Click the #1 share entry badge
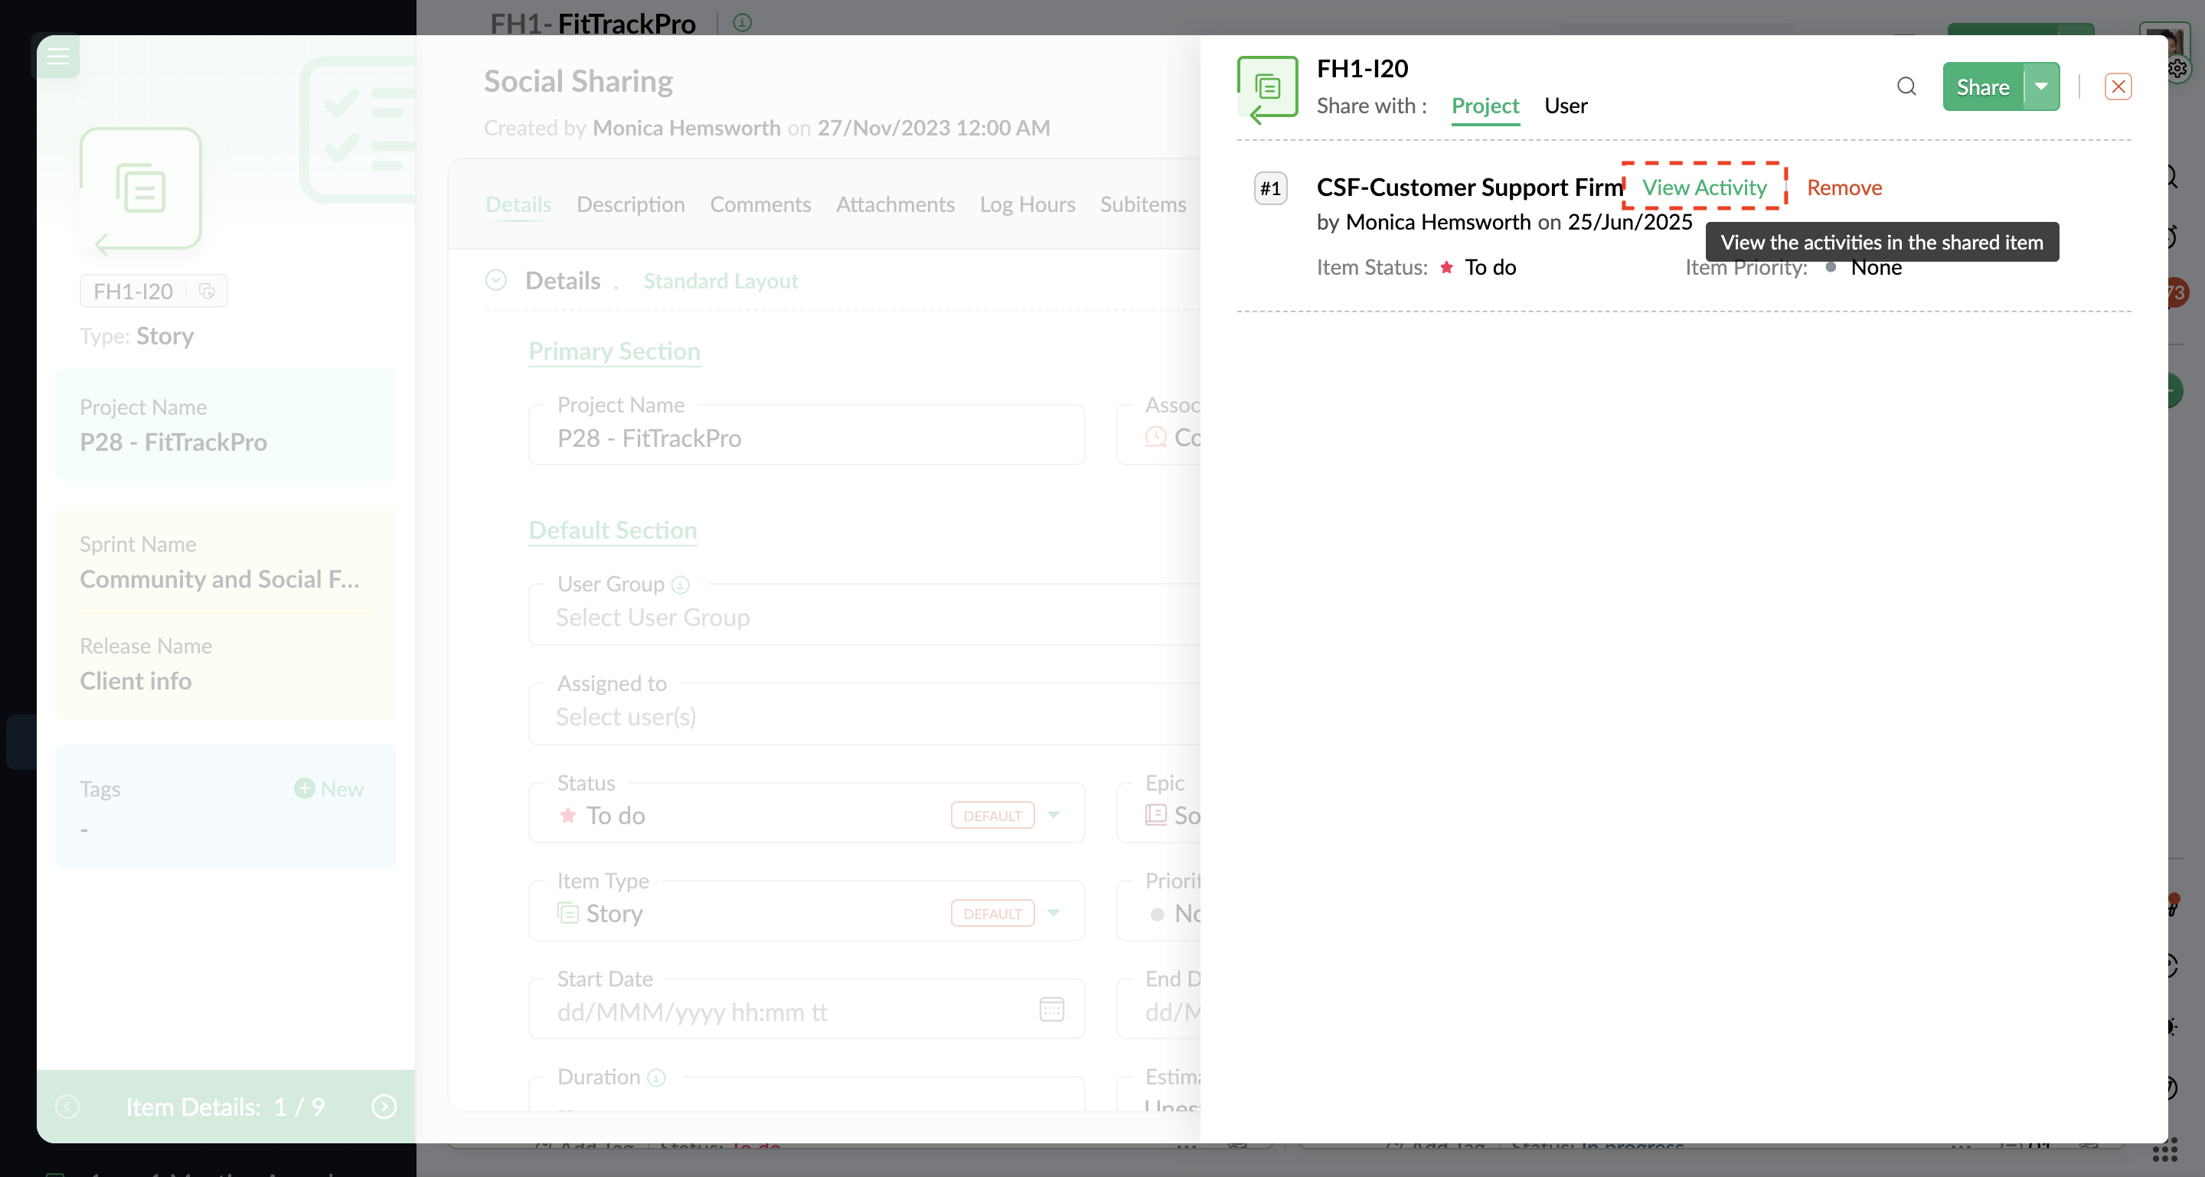This screenshot has width=2205, height=1177. click(1270, 188)
